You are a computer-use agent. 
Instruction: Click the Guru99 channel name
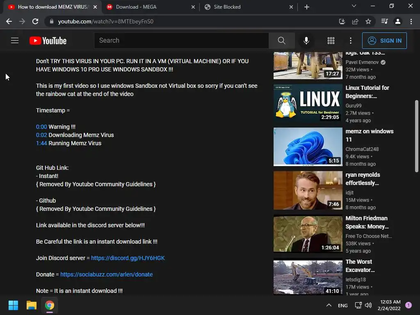coord(353,105)
